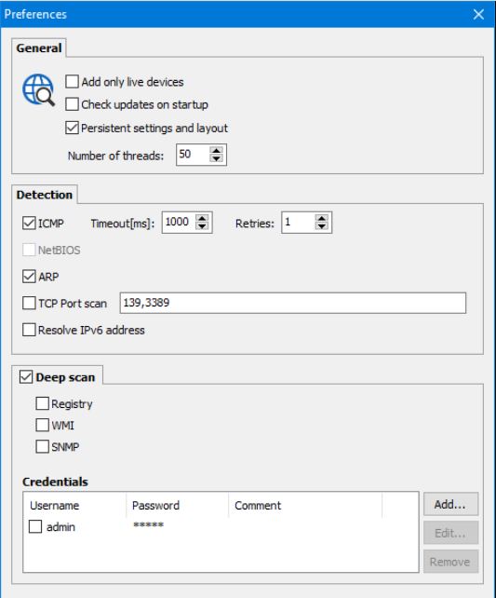This screenshot has height=598, width=496.
Task: Click the Add... credentials button
Action: click(450, 504)
